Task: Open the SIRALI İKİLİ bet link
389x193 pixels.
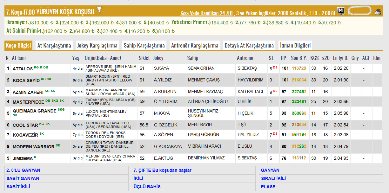Action: [x=273, y=178]
